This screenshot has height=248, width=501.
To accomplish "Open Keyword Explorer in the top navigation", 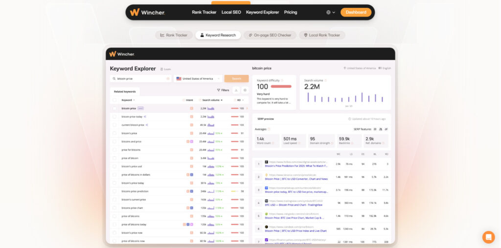I will pyautogui.click(x=262, y=12).
